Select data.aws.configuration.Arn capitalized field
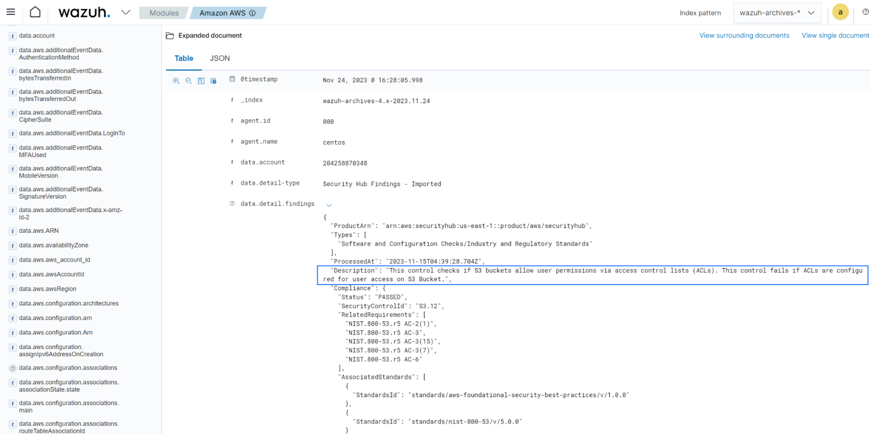The height and width of the screenshot is (434, 872). pos(55,333)
